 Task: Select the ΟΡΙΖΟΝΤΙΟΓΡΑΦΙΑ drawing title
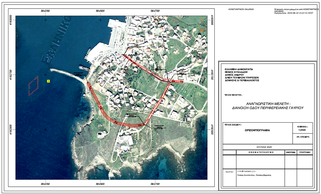(x=257, y=131)
